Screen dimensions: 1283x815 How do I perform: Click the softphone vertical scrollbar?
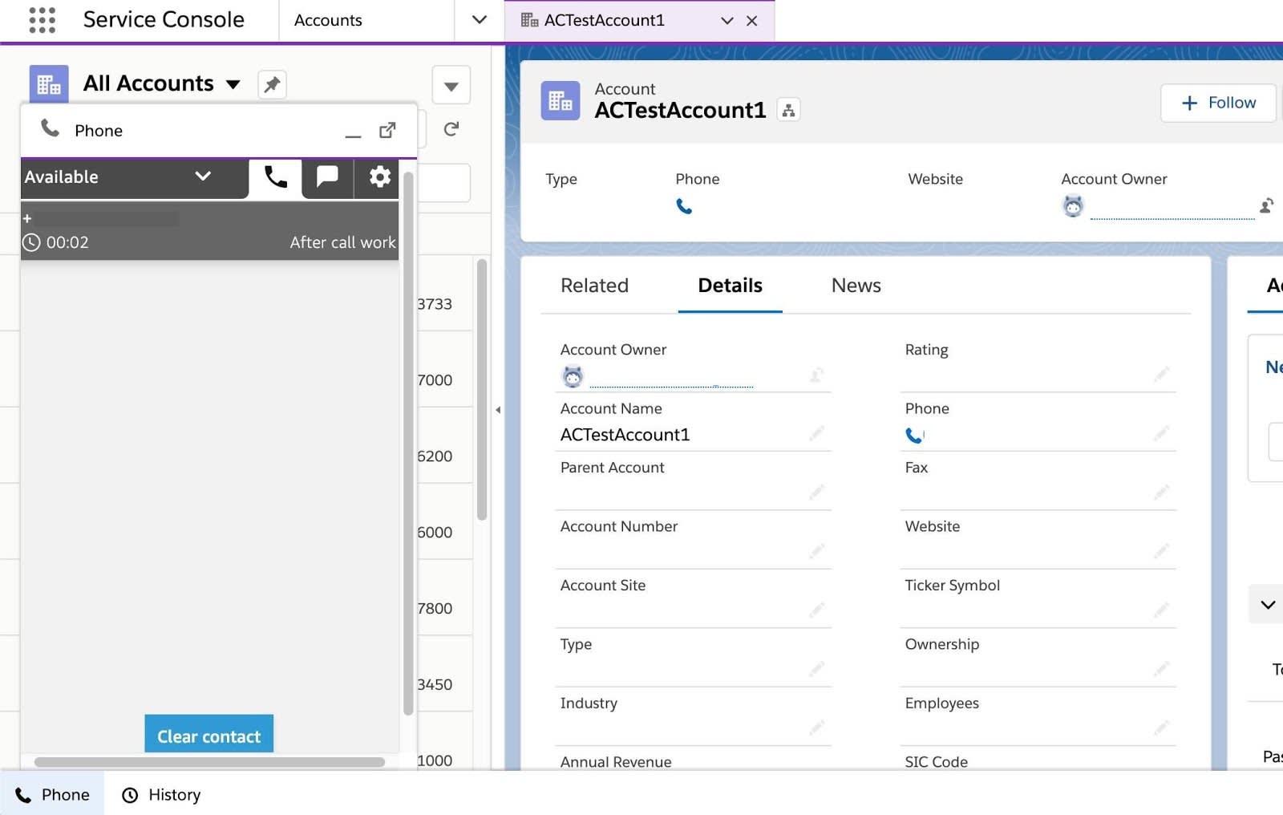pos(408,443)
